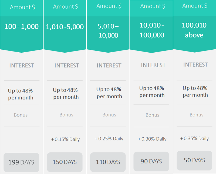Screen dimensions: 216x174
Task: Select the 100,010 above amount banner
Action: (x=194, y=30)
